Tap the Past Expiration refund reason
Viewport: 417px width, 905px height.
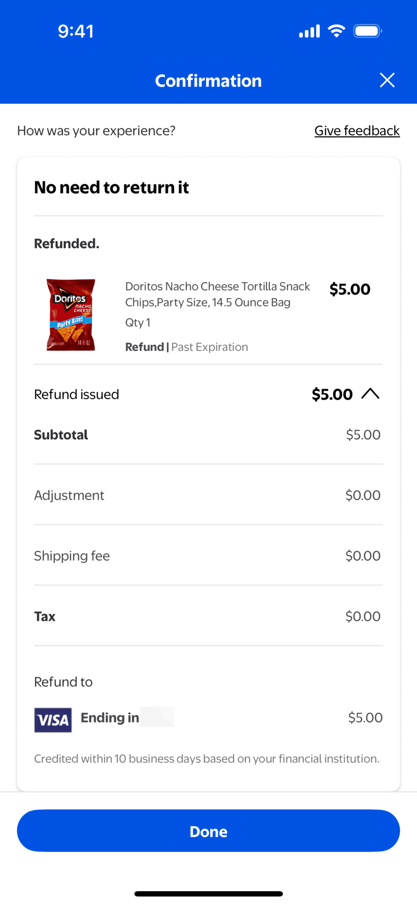coord(209,347)
